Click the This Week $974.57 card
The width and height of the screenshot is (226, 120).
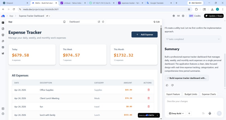click(x=83, y=55)
